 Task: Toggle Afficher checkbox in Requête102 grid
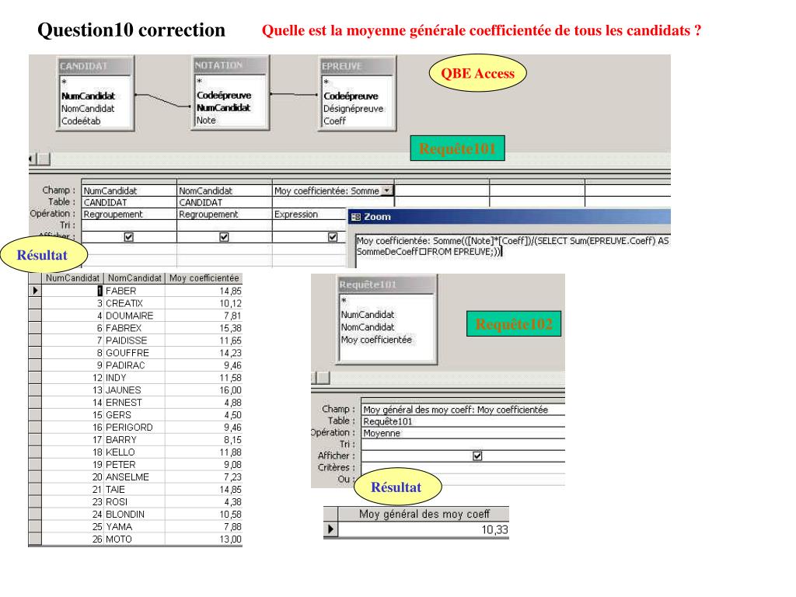coord(477,456)
